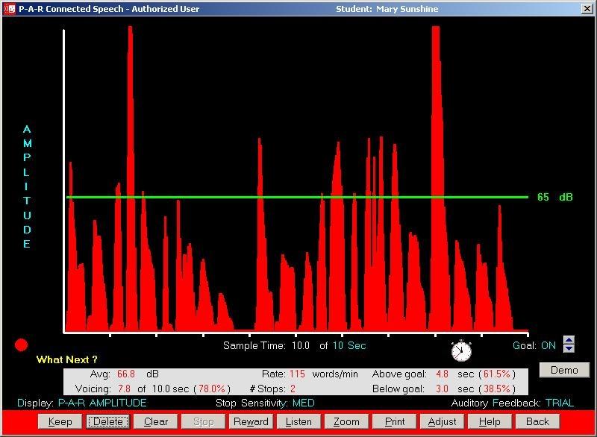Launch the Demo
Screen dimensions: 597x437
click(564, 370)
